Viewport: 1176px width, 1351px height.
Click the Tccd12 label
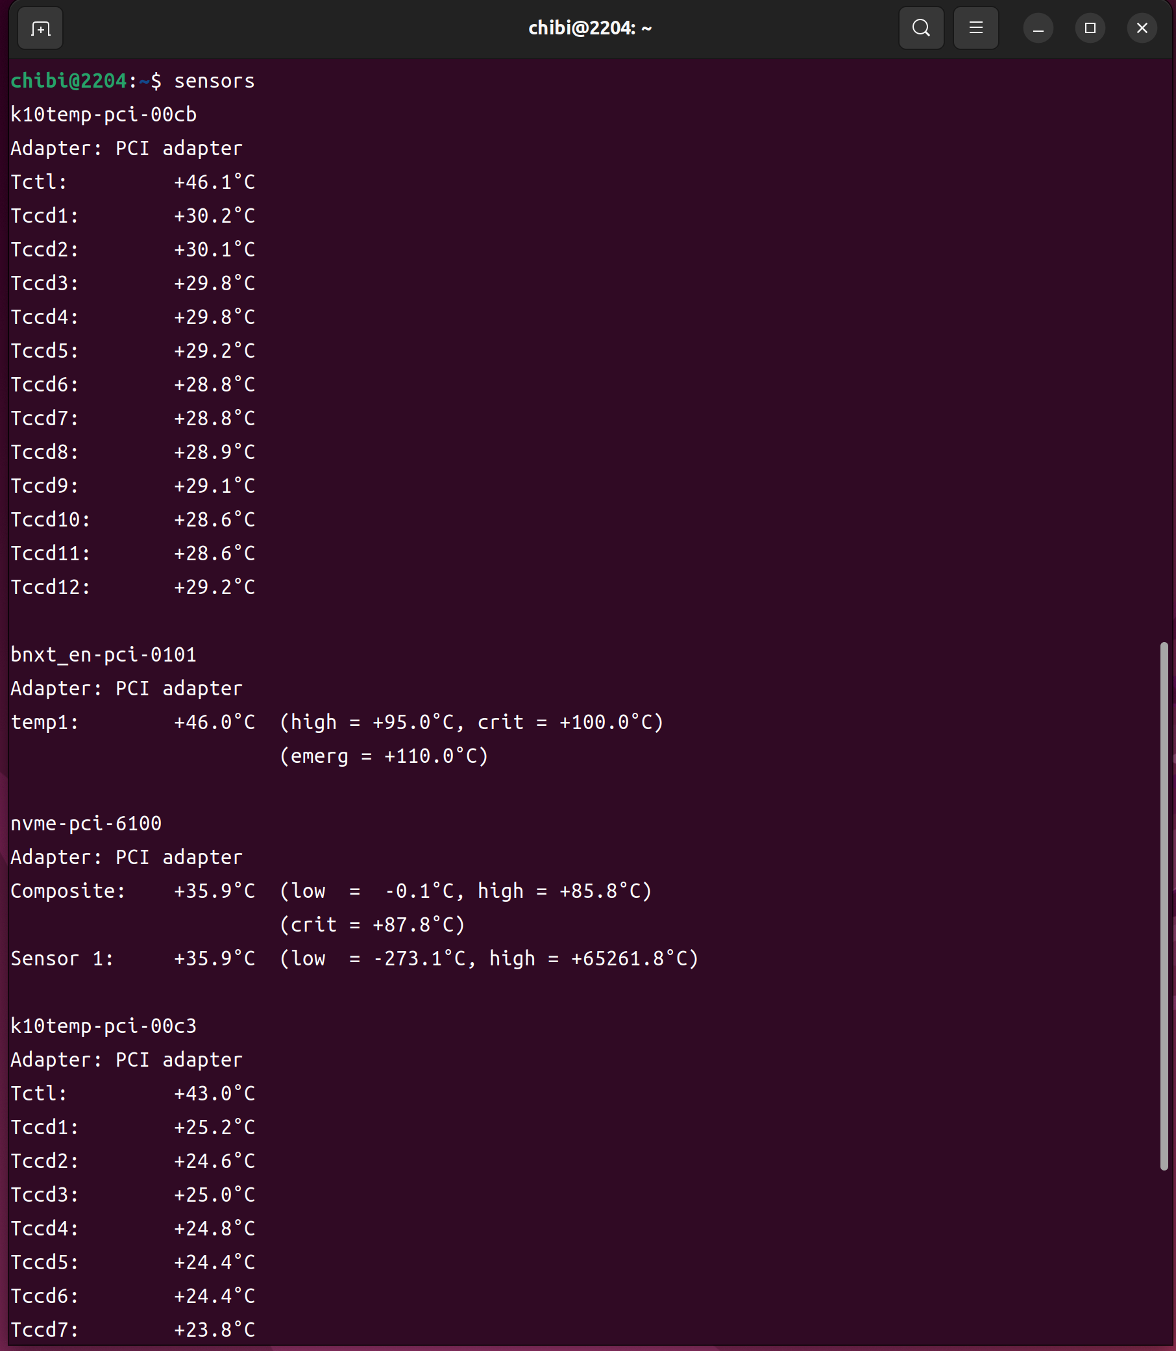[51, 588]
